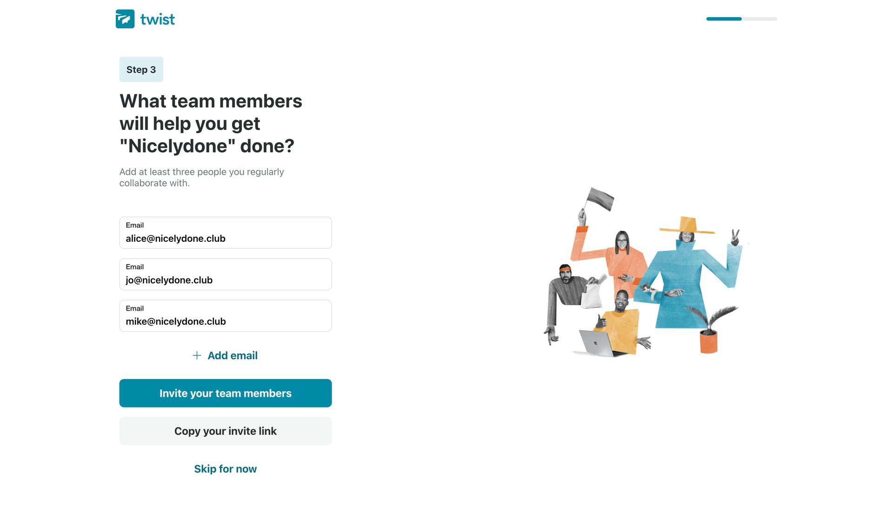Click Copy your invite link

click(x=225, y=431)
